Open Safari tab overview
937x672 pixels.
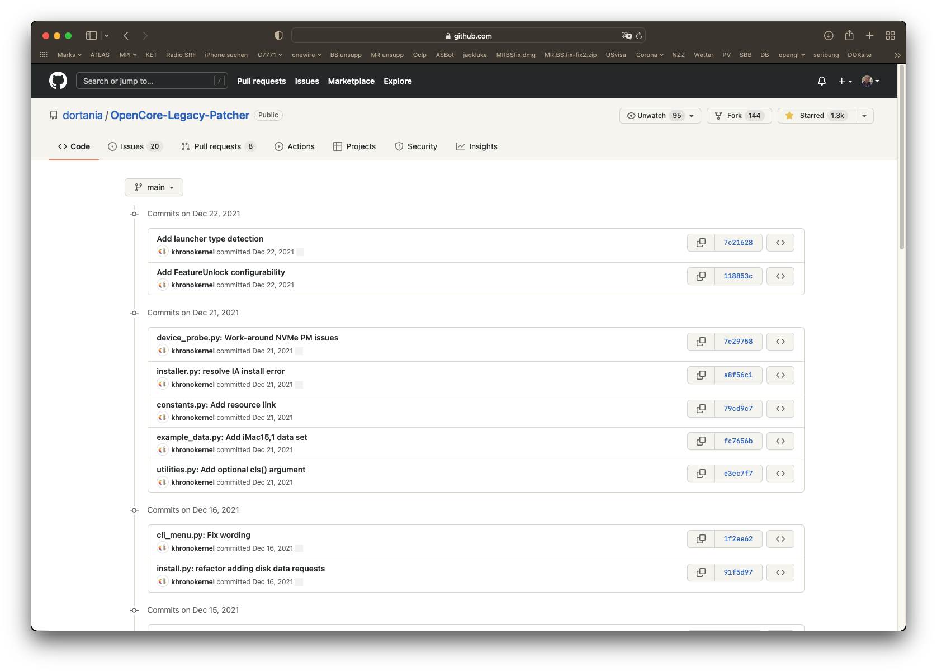891,36
